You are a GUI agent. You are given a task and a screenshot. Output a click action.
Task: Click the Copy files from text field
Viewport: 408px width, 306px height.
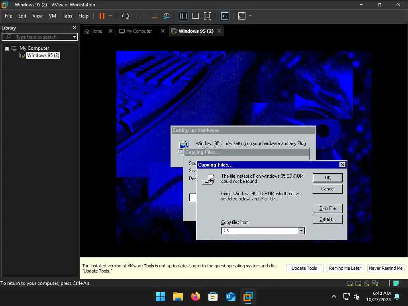(259, 231)
